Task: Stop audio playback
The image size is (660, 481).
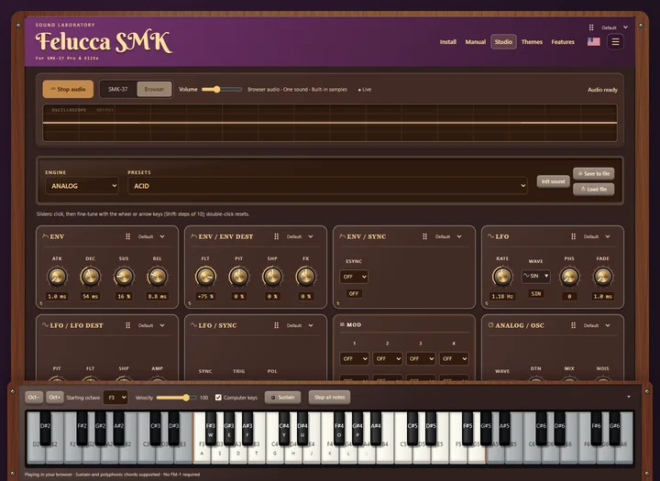Action: click(68, 89)
